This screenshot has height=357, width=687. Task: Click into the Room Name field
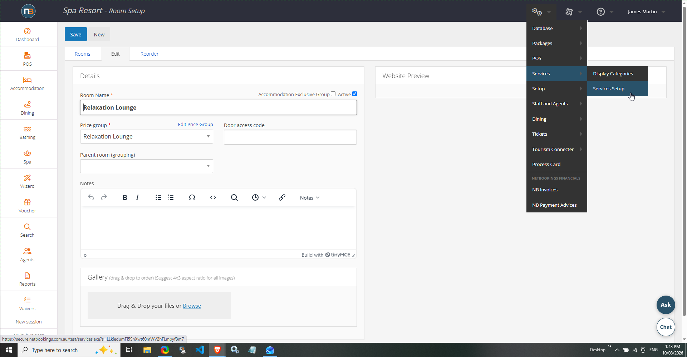(x=219, y=107)
